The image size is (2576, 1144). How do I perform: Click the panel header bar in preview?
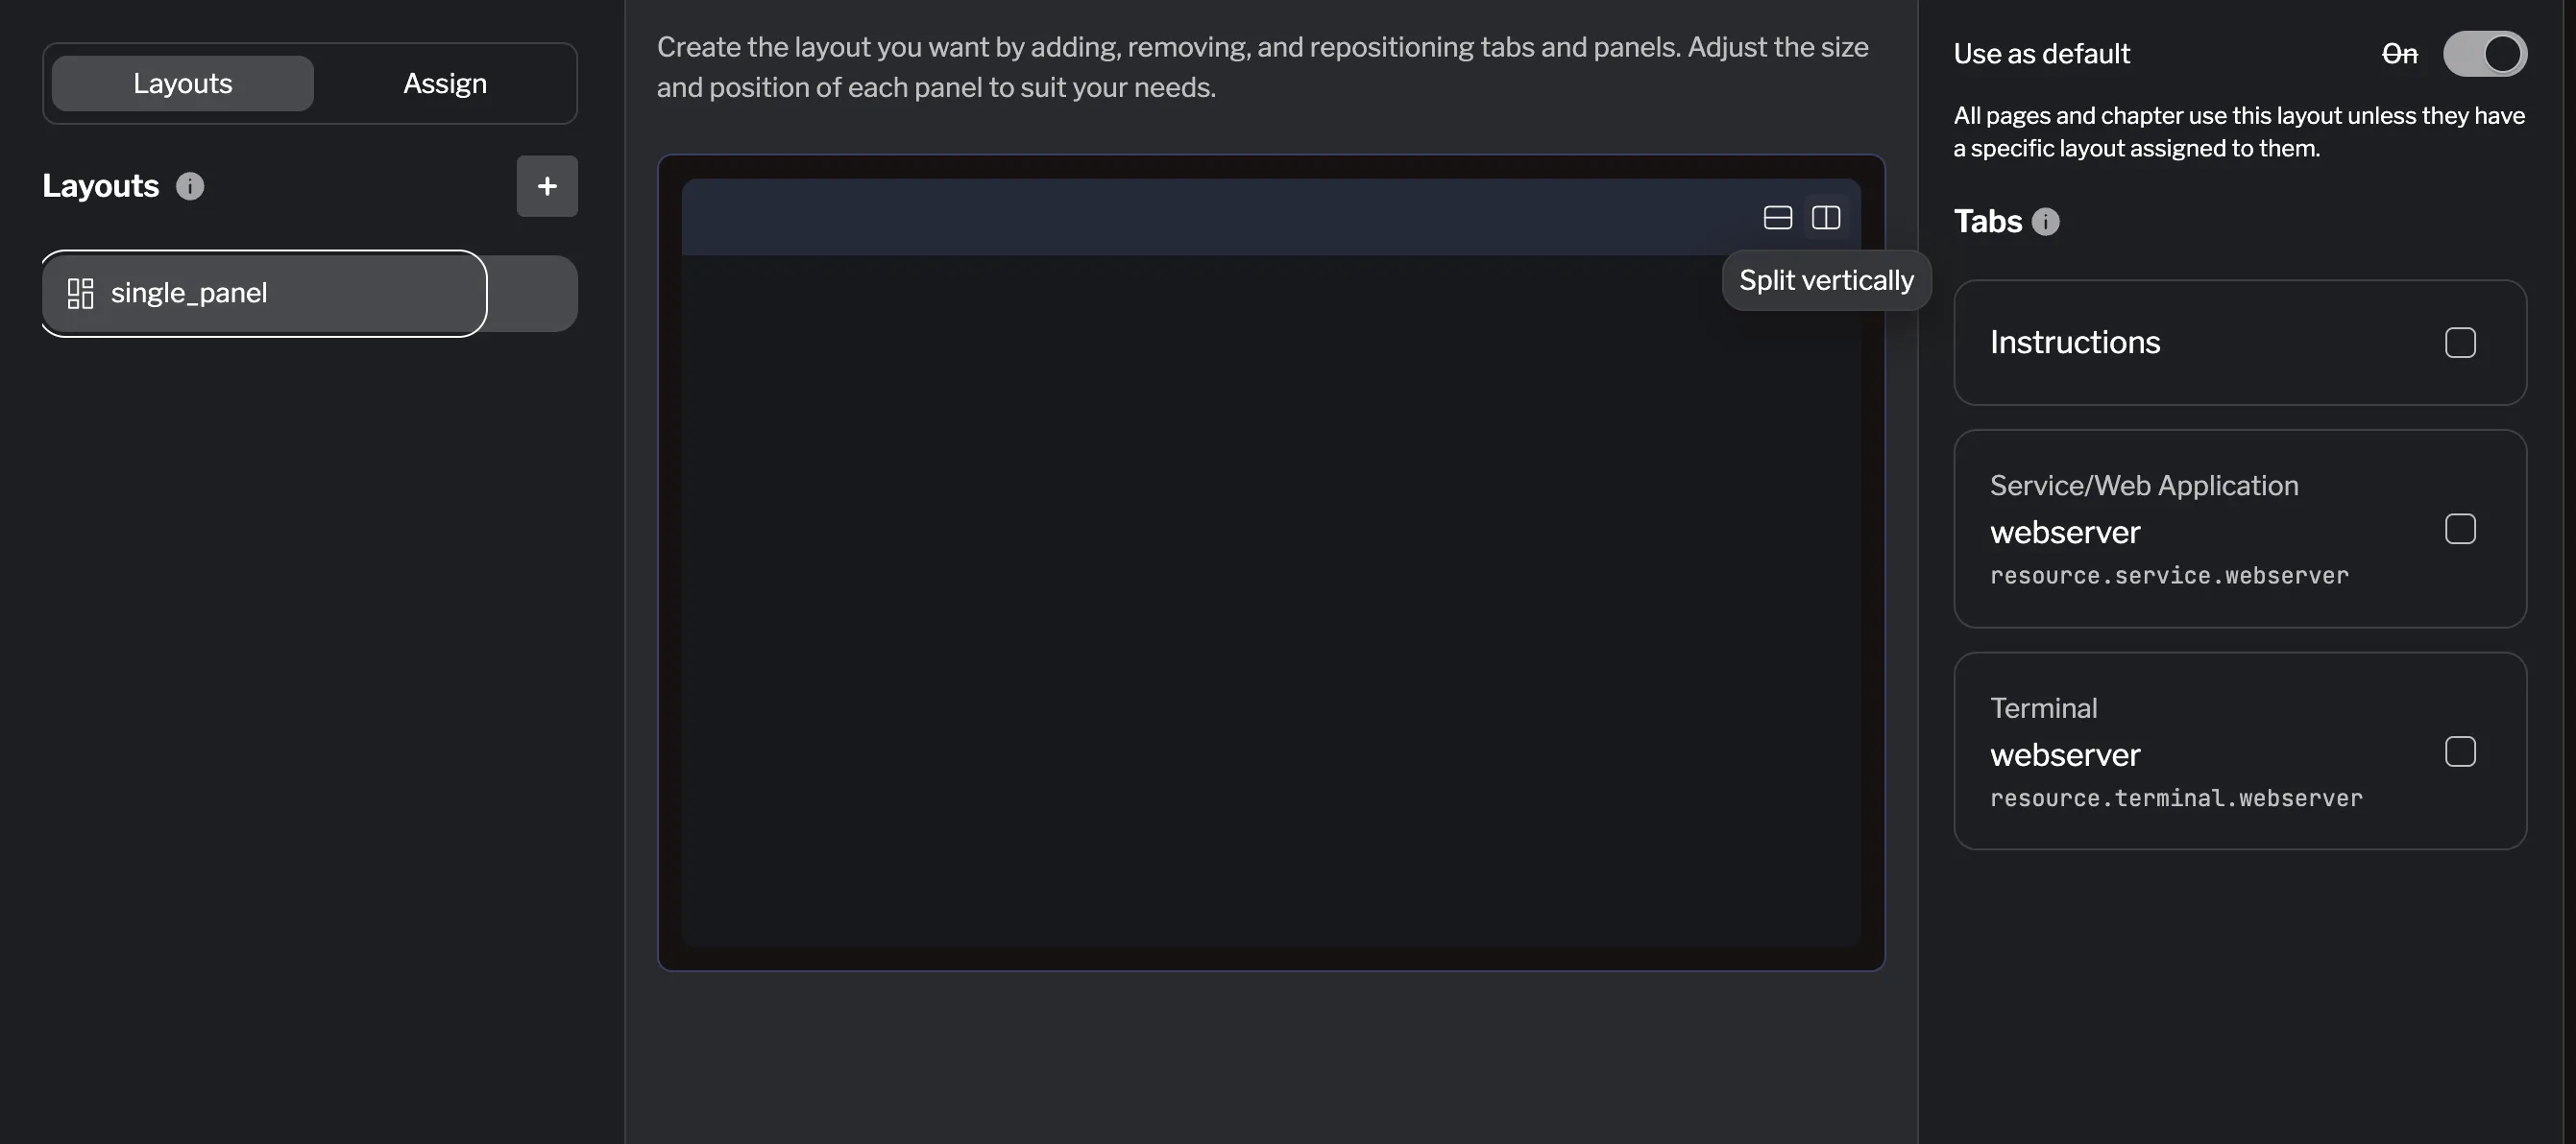click(1200, 218)
